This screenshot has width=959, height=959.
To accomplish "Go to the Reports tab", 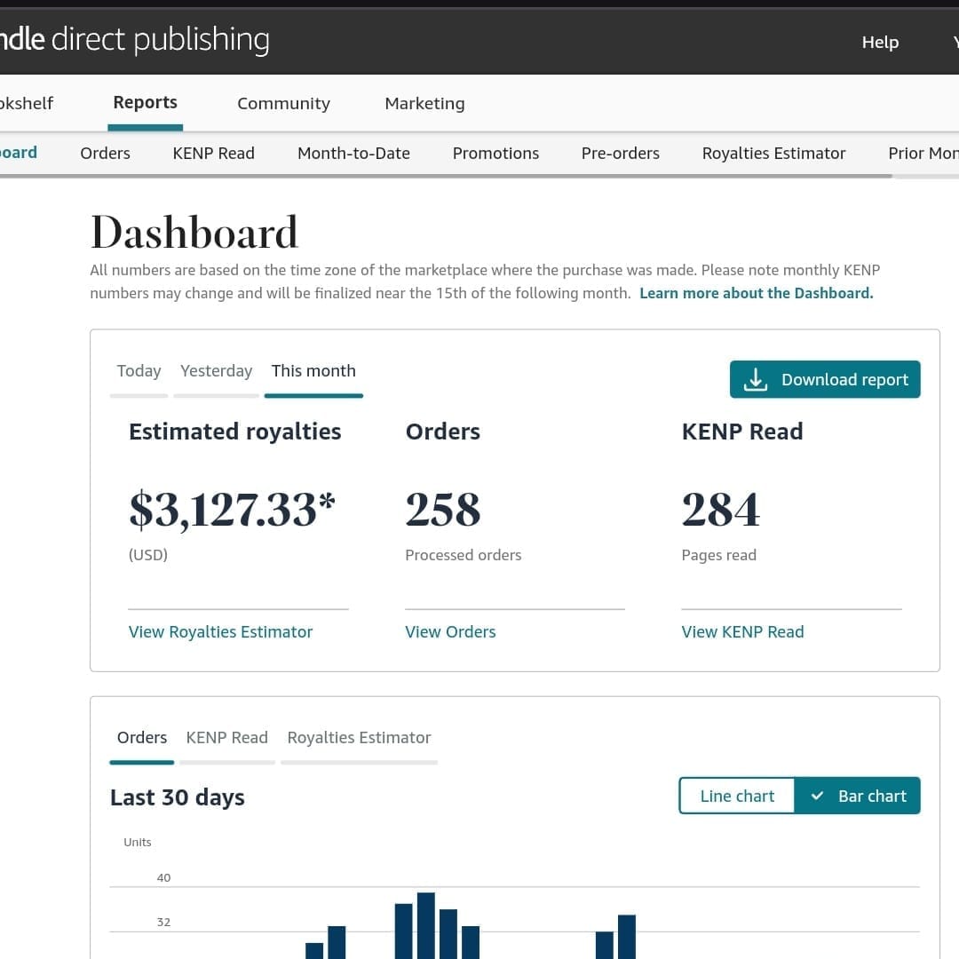I will point(145,102).
